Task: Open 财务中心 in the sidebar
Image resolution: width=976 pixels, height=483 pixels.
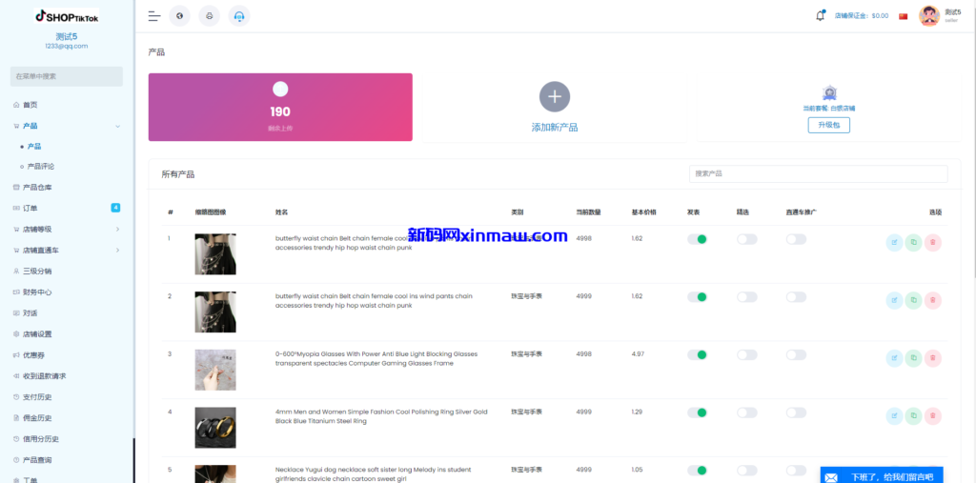Action: (37, 292)
